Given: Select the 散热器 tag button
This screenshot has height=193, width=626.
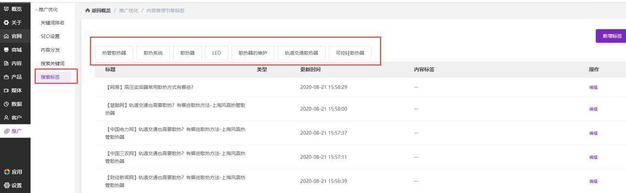Looking at the screenshot, I should point(187,53).
